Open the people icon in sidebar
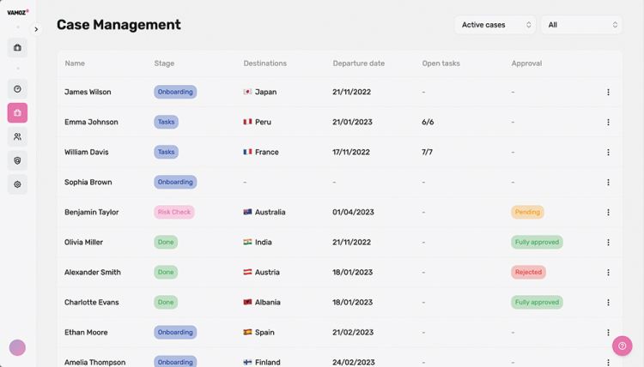 [x=17, y=136]
